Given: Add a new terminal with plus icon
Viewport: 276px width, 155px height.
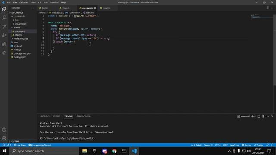Looking at the screenshot, I should [252, 116].
